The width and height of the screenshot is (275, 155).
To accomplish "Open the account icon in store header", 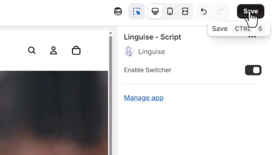I will pyautogui.click(x=54, y=50).
